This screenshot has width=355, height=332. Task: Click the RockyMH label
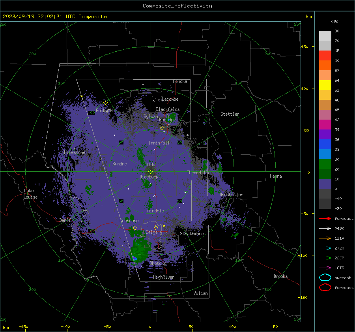104,111
